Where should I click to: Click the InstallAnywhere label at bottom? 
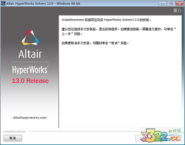pos(15,131)
